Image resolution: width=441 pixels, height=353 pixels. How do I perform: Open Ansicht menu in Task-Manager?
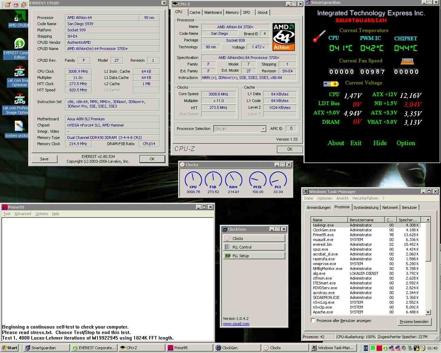pos(342,199)
